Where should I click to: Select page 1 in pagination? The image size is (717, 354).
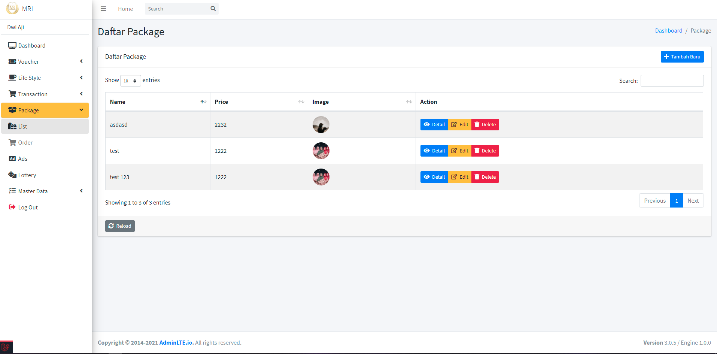[677, 200]
